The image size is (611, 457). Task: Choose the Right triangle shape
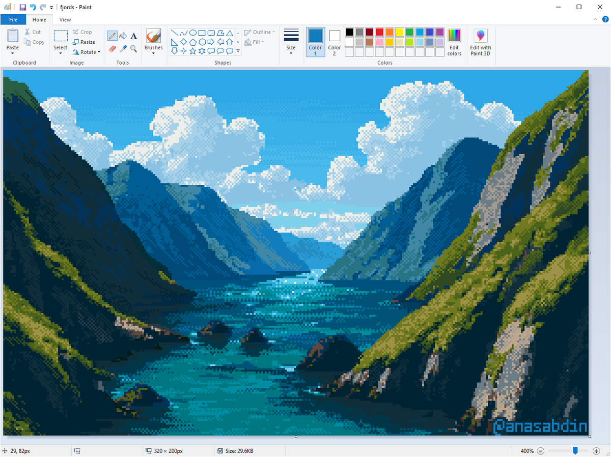[174, 42]
